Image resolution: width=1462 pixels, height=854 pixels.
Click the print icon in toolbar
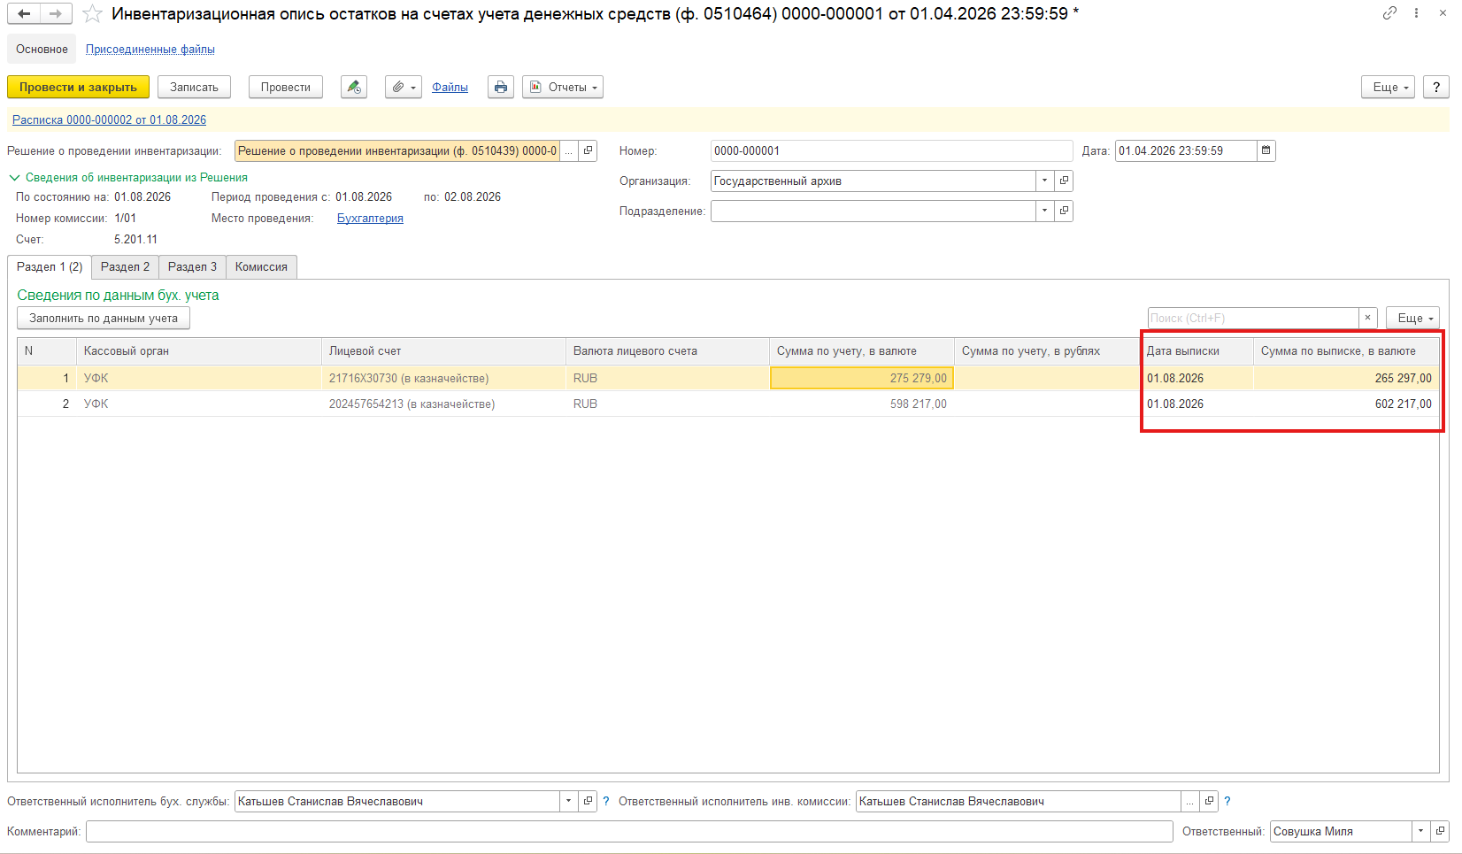(501, 87)
